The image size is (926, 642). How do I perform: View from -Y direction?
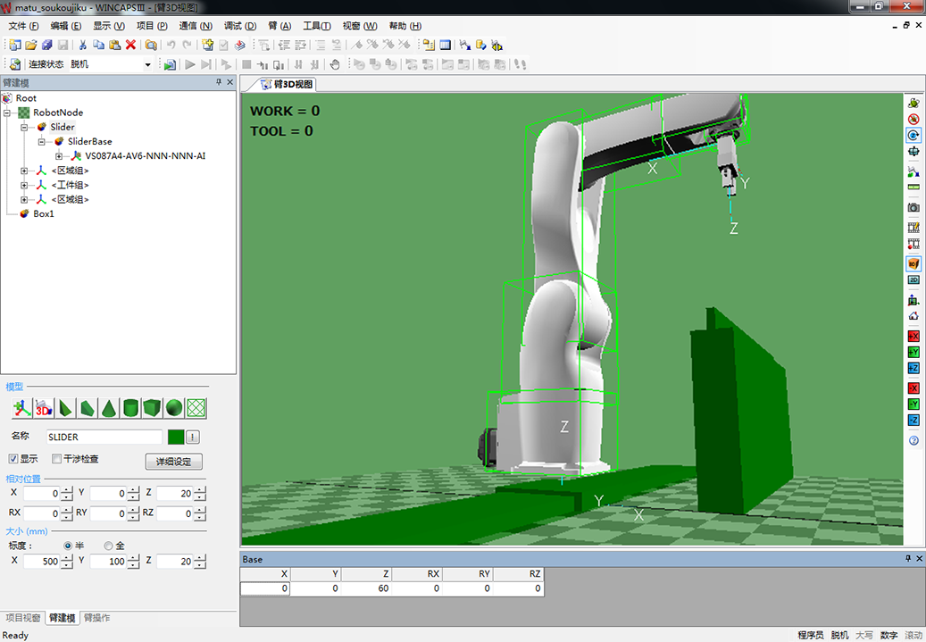tap(913, 404)
